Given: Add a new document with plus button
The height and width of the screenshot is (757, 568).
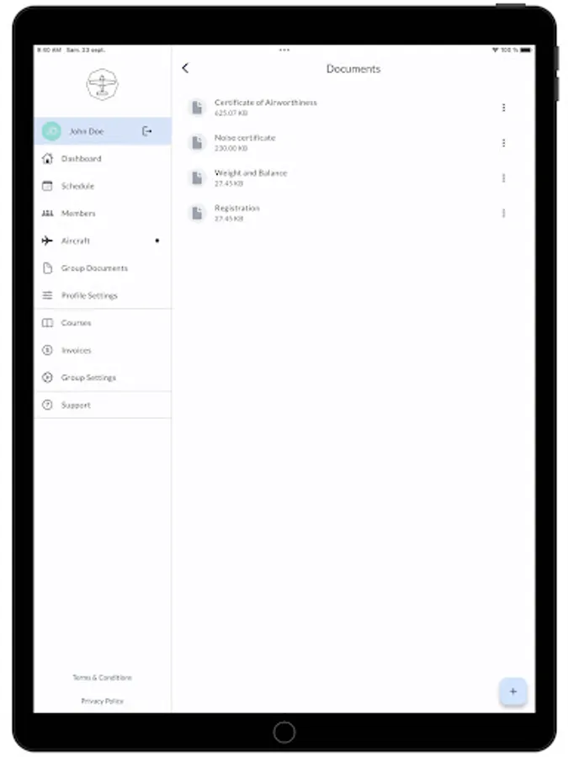Looking at the screenshot, I should tap(513, 691).
